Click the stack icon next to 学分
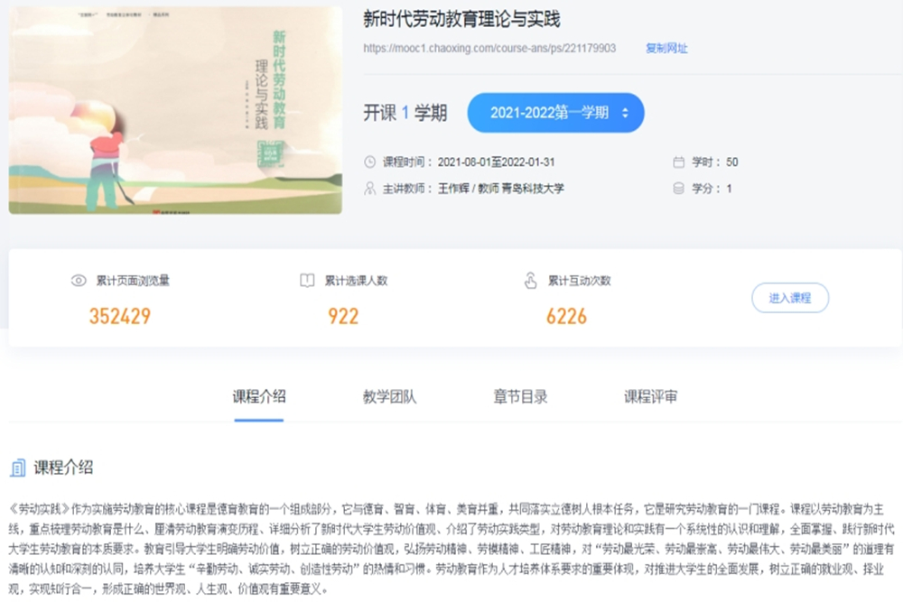Viewport: 903px width, 602px height. (x=679, y=189)
